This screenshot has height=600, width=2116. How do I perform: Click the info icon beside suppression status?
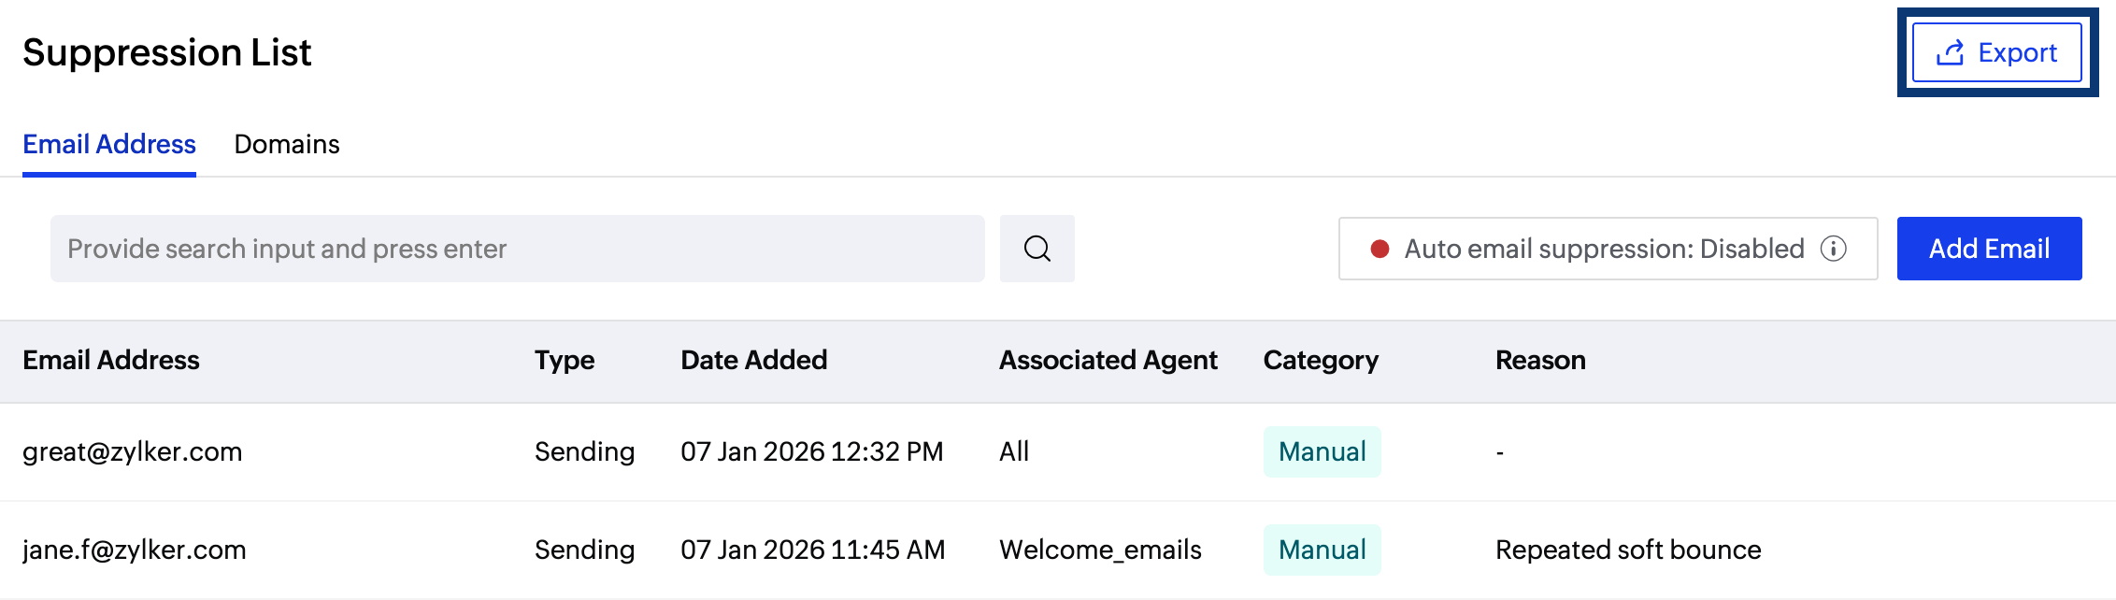(1834, 249)
